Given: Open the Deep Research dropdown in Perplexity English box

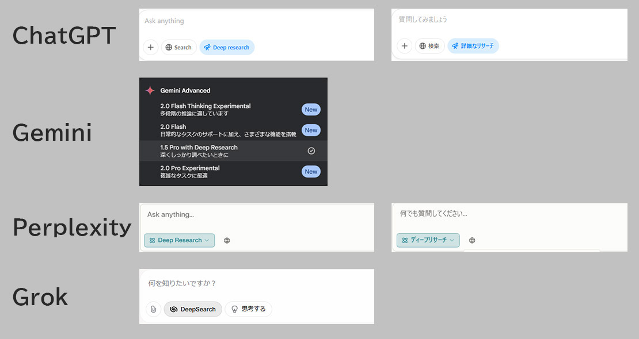Looking at the screenshot, I should 179,240.
